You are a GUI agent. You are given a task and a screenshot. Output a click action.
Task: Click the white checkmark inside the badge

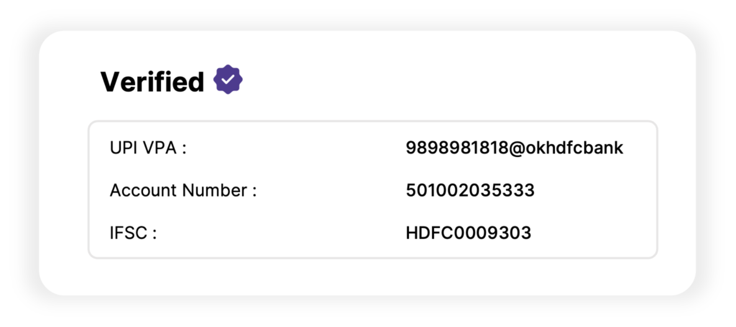tap(229, 81)
